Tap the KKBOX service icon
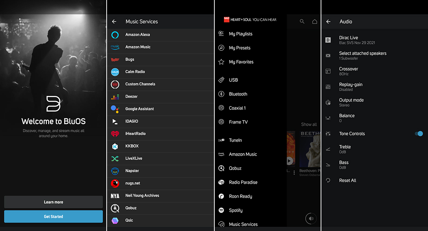Image resolution: width=428 pixels, height=231 pixels. tap(115, 146)
